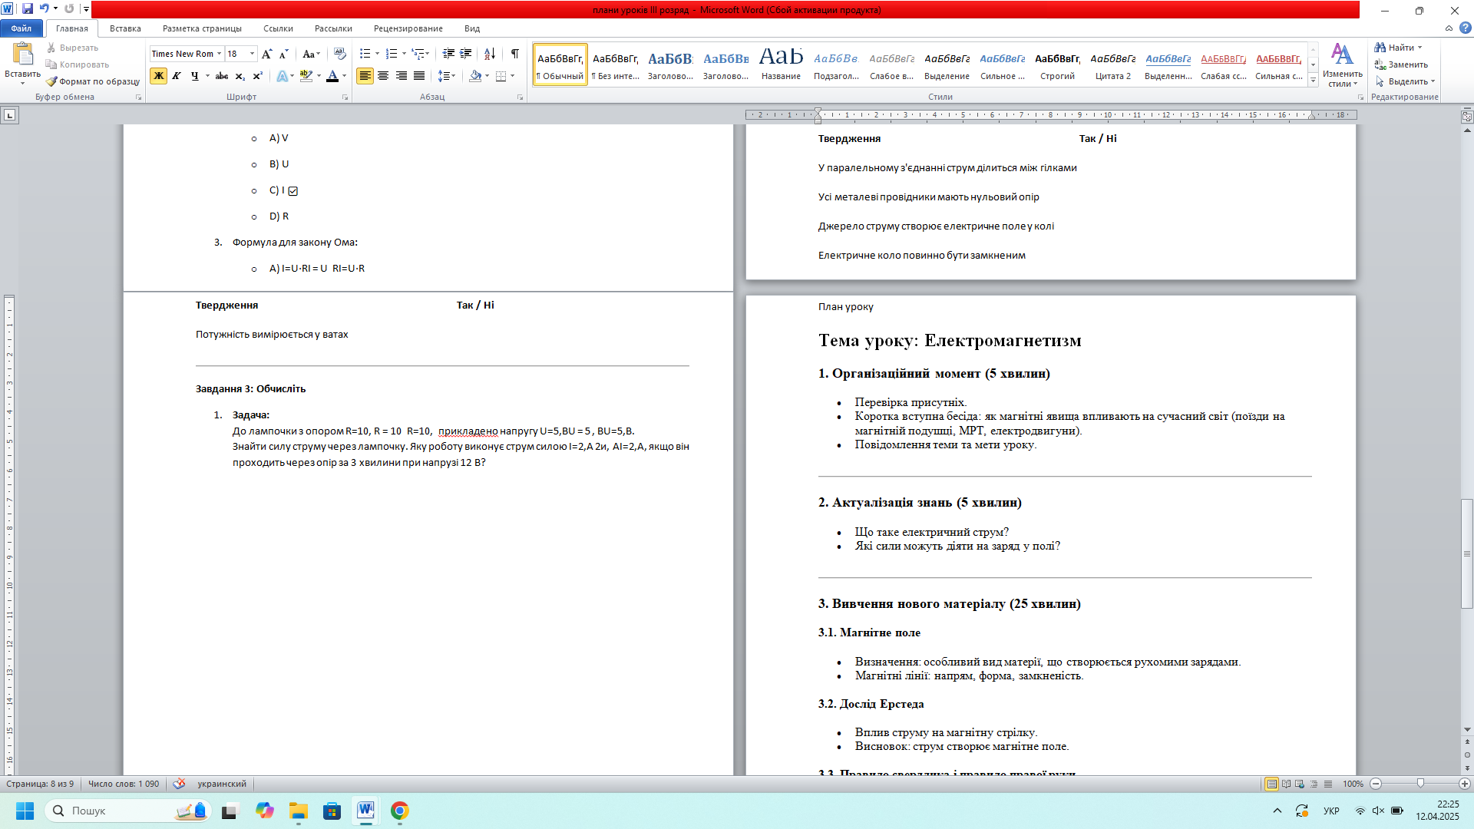
Task: Open the Change Case (Aa) dropdown
Action: click(x=311, y=54)
